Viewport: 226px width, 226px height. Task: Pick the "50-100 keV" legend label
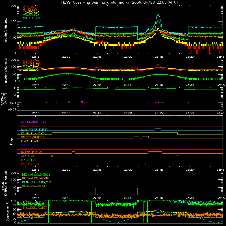pos(32,18)
